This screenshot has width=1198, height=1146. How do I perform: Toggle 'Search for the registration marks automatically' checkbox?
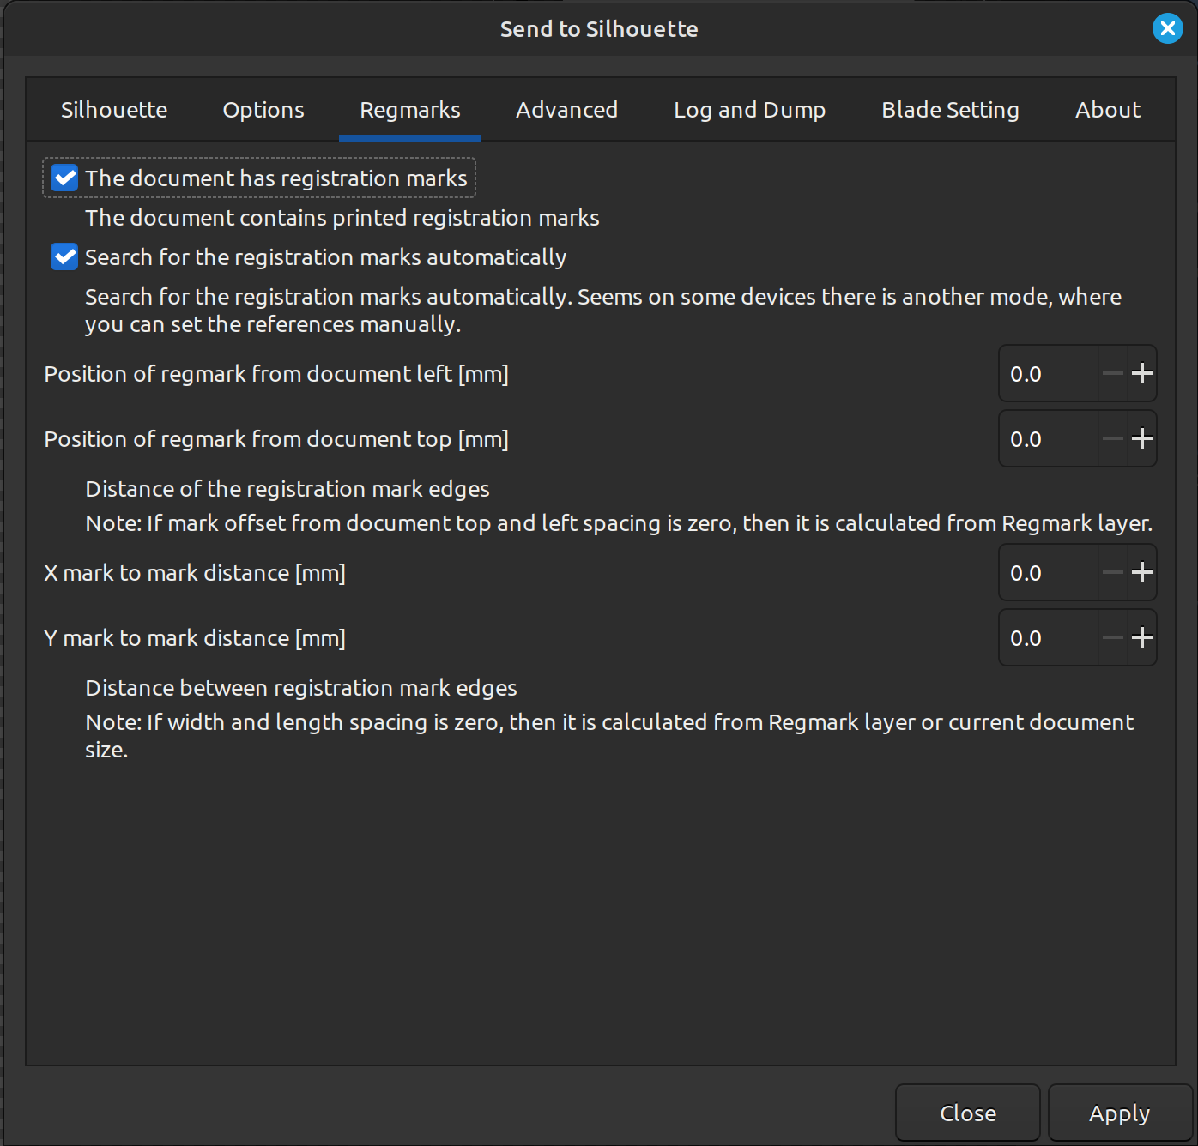[x=64, y=256]
